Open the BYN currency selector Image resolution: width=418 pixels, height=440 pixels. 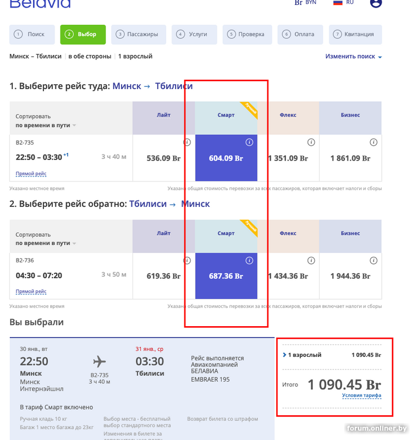point(306,3)
